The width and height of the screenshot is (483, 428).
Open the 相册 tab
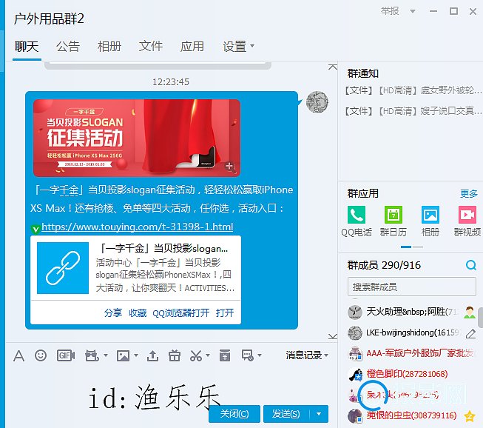[109, 47]
